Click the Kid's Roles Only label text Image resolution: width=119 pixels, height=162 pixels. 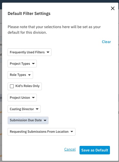point(27,86)
